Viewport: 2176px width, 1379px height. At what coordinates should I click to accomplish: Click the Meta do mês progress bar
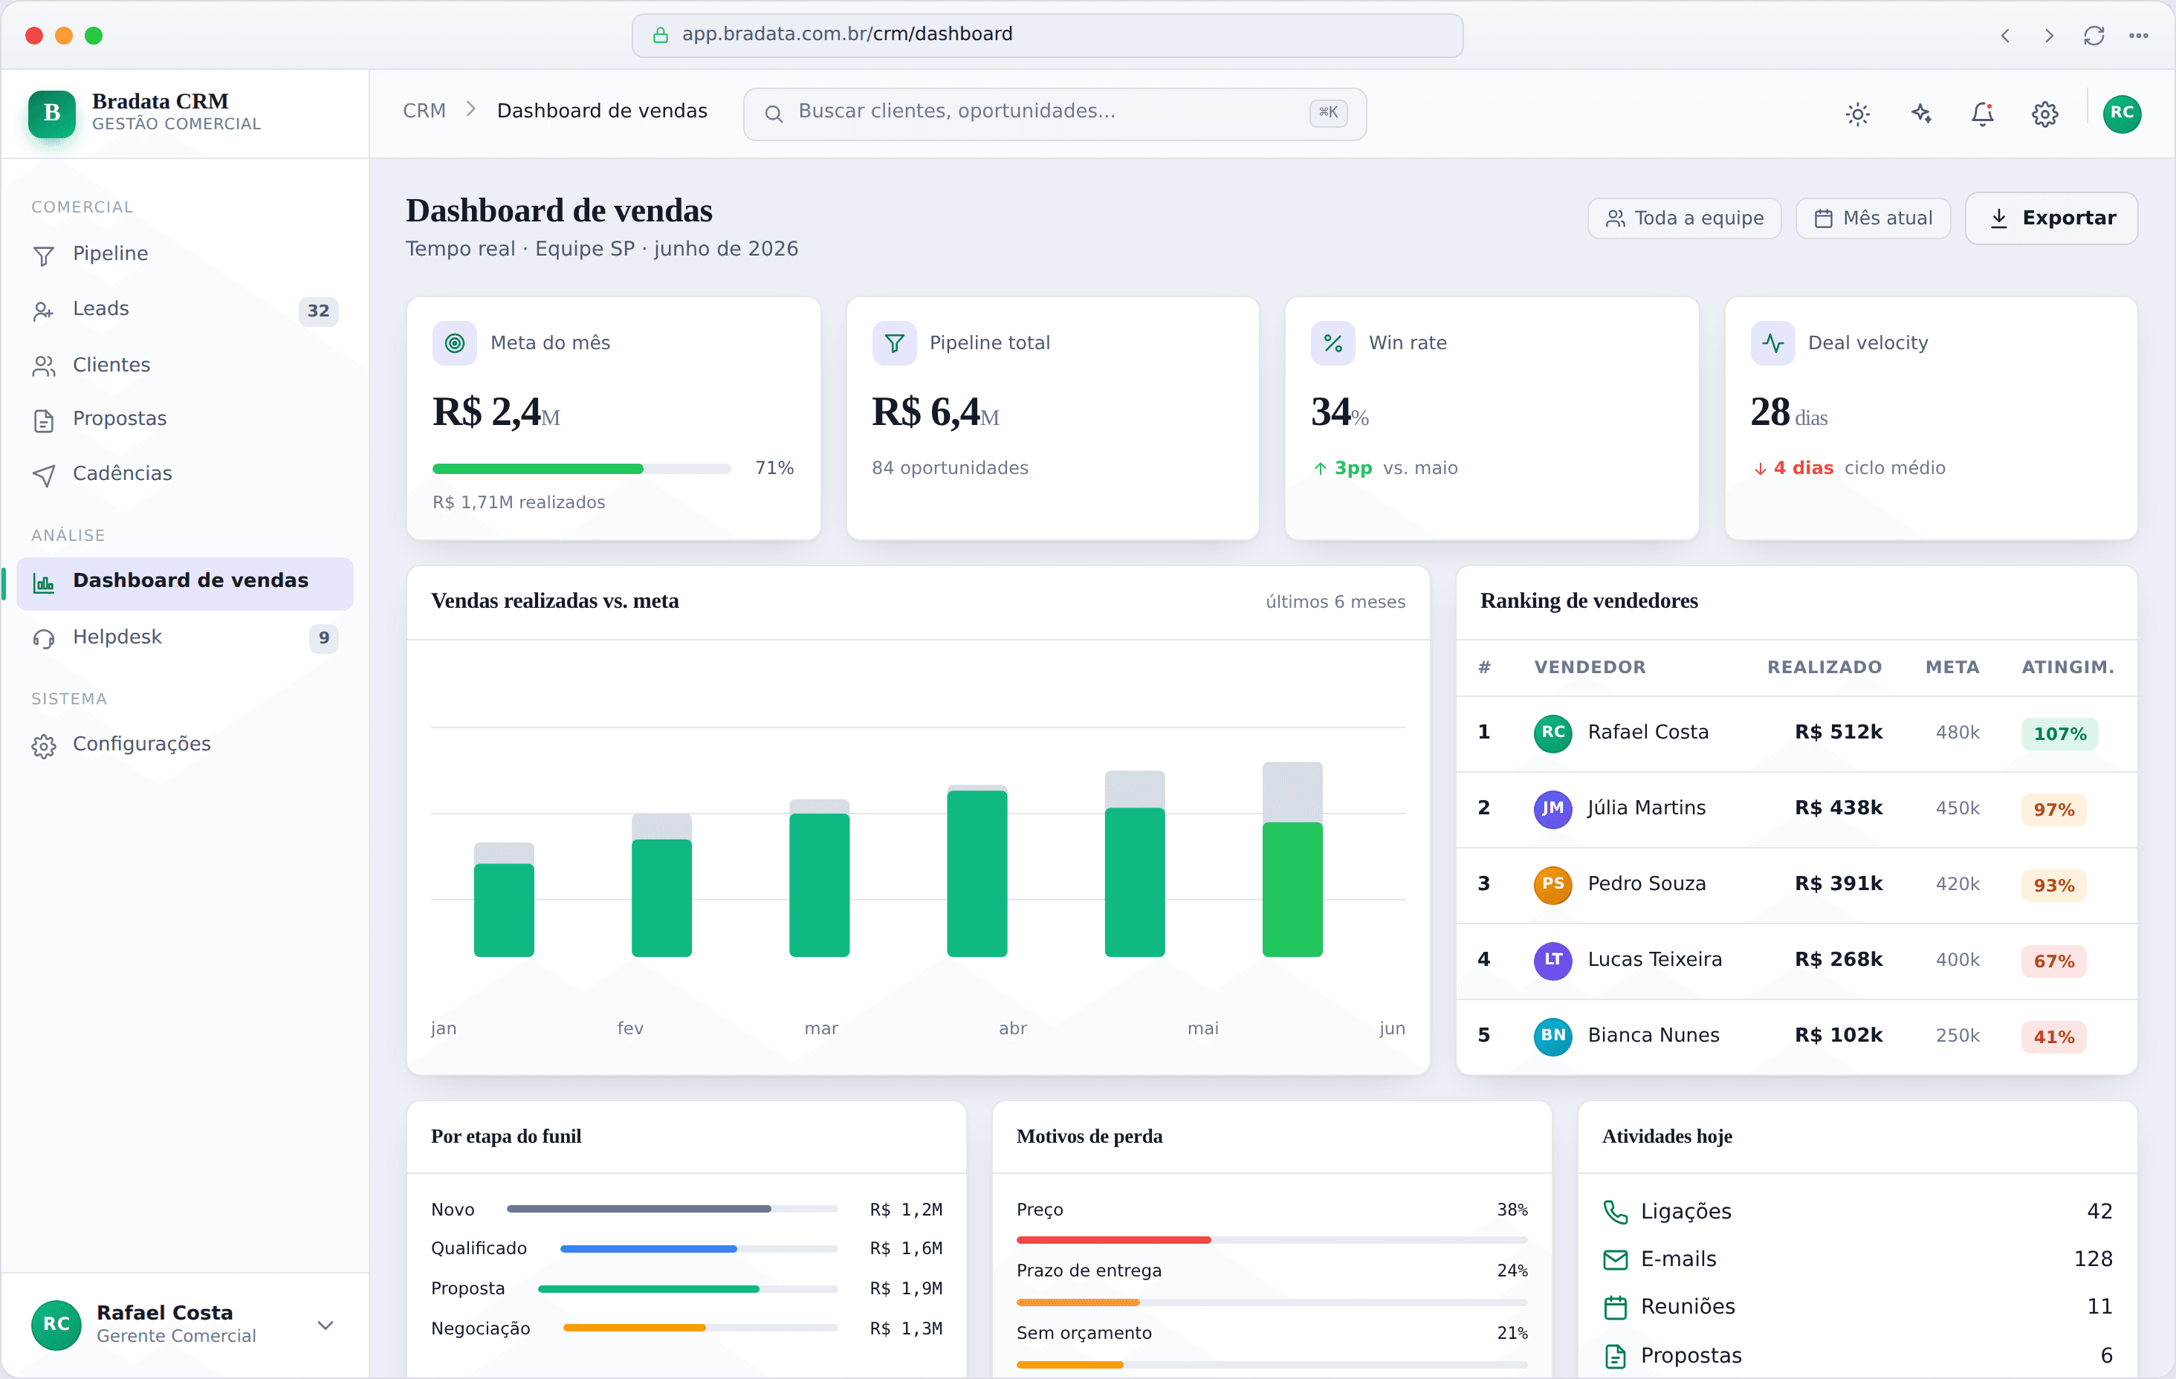pyautogui.click(x=581, y=468)
